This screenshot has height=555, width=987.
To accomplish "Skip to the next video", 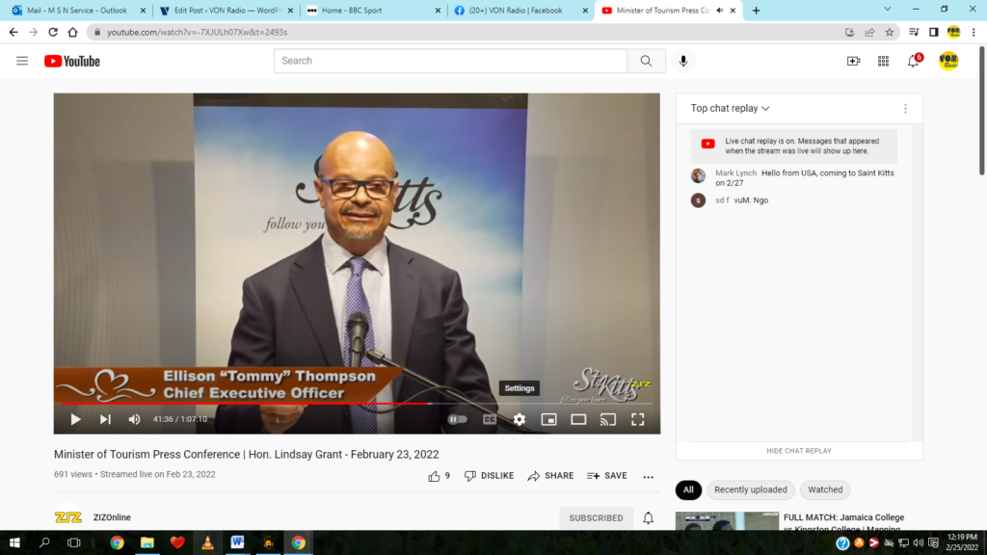I will pos(105,419).
